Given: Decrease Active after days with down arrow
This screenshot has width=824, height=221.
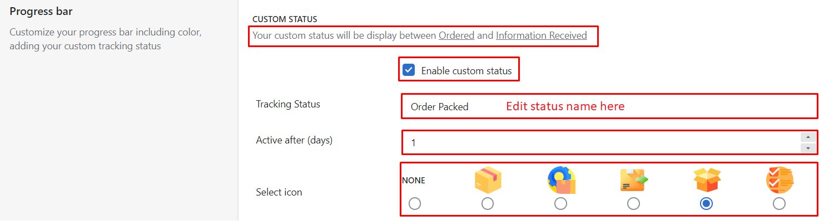Looking at the screenshot, I should click(x=808, y=148).
